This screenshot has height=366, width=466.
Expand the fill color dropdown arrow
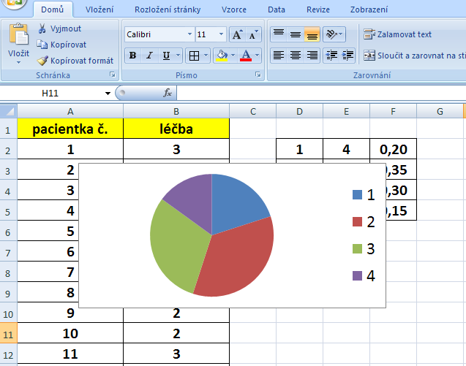tap(233, 56)
